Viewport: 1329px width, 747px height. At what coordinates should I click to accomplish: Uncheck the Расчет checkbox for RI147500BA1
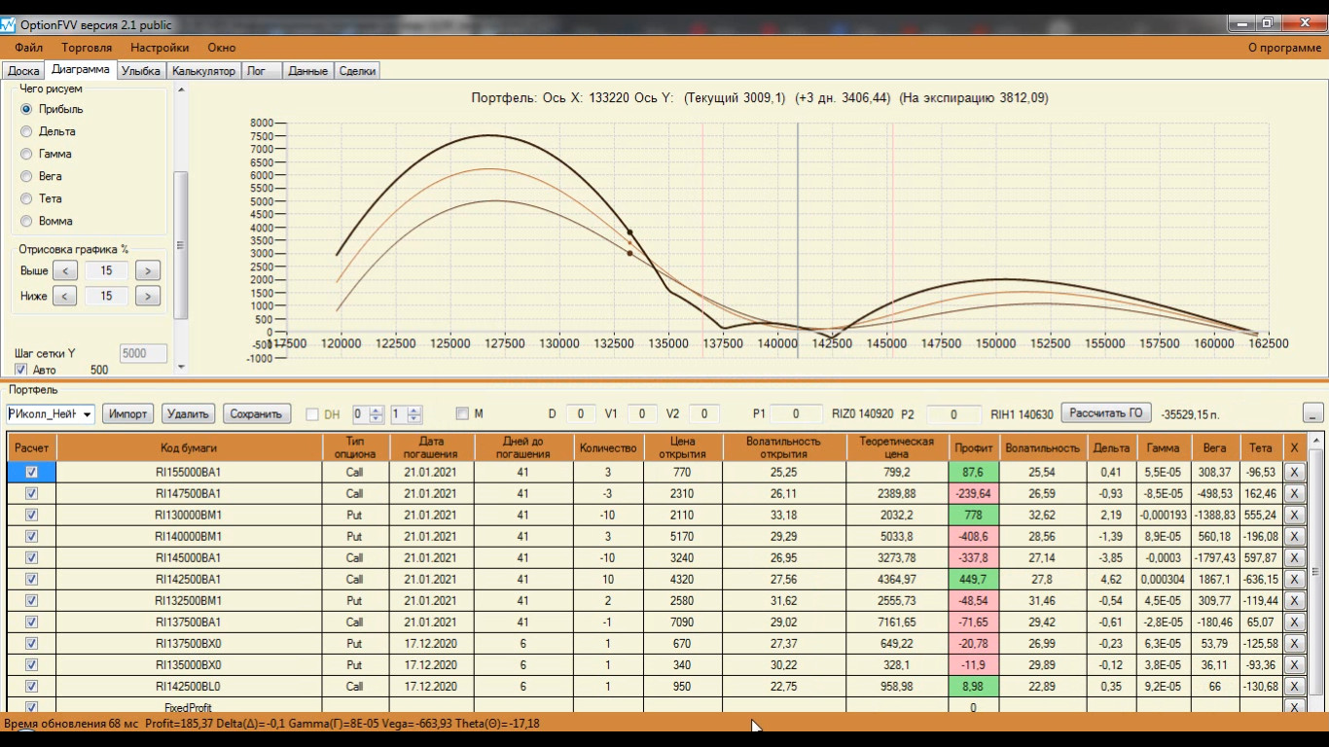(x=32, y=493)
